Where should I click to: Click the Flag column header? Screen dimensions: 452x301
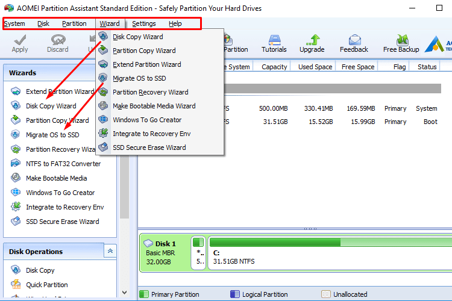(399, 67)
